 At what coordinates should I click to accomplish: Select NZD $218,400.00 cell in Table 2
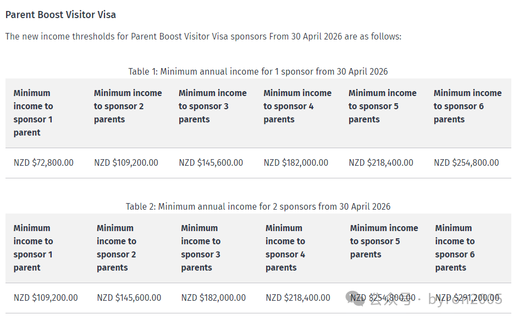point(298,297)
